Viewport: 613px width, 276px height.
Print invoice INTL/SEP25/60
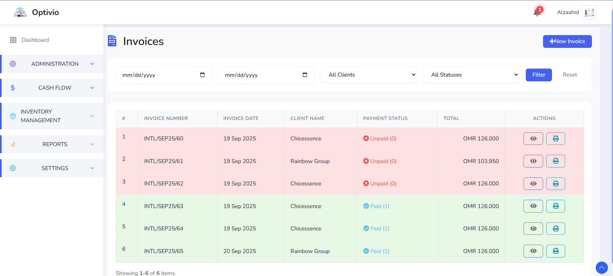pos(556,138)
